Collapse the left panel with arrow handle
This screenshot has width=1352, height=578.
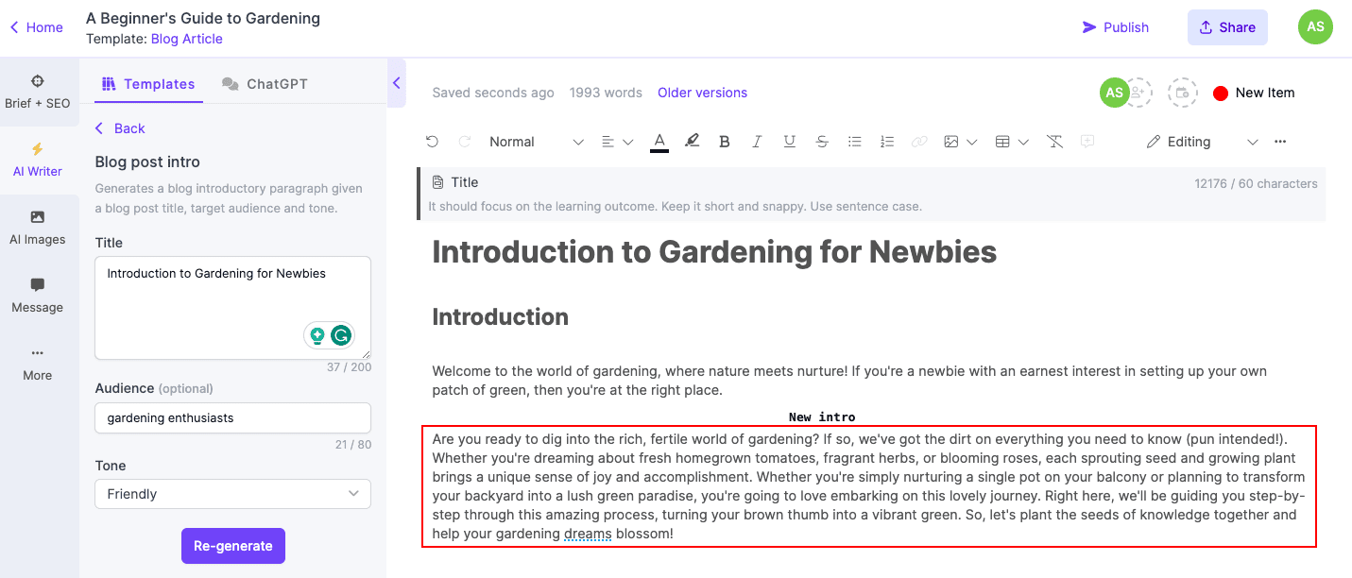click(397, 83)
